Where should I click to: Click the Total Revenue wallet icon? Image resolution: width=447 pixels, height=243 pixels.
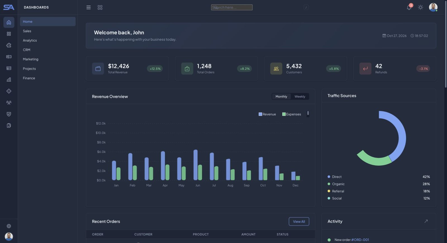click(98, 69)
